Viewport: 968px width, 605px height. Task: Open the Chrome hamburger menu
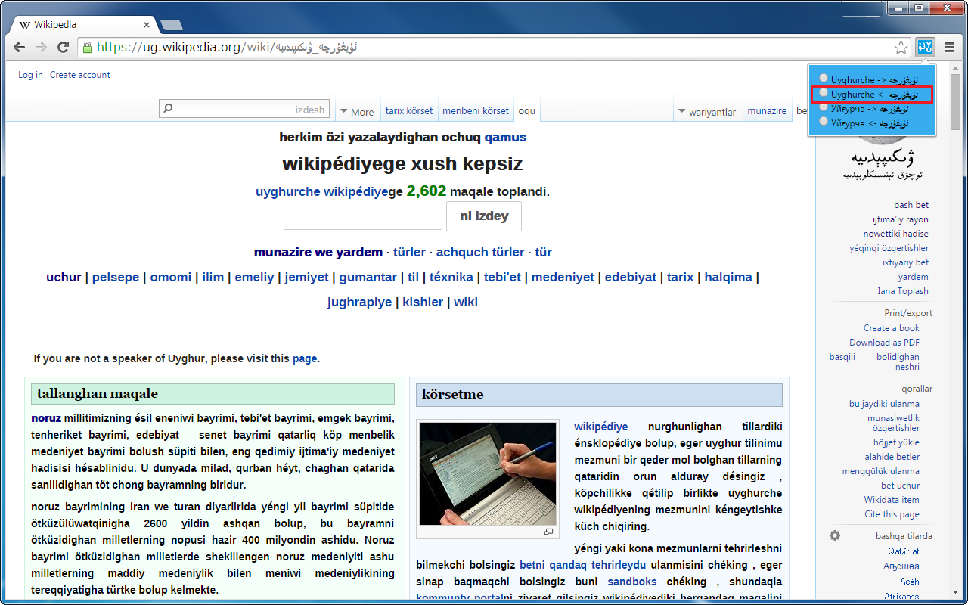pos(949,48)
